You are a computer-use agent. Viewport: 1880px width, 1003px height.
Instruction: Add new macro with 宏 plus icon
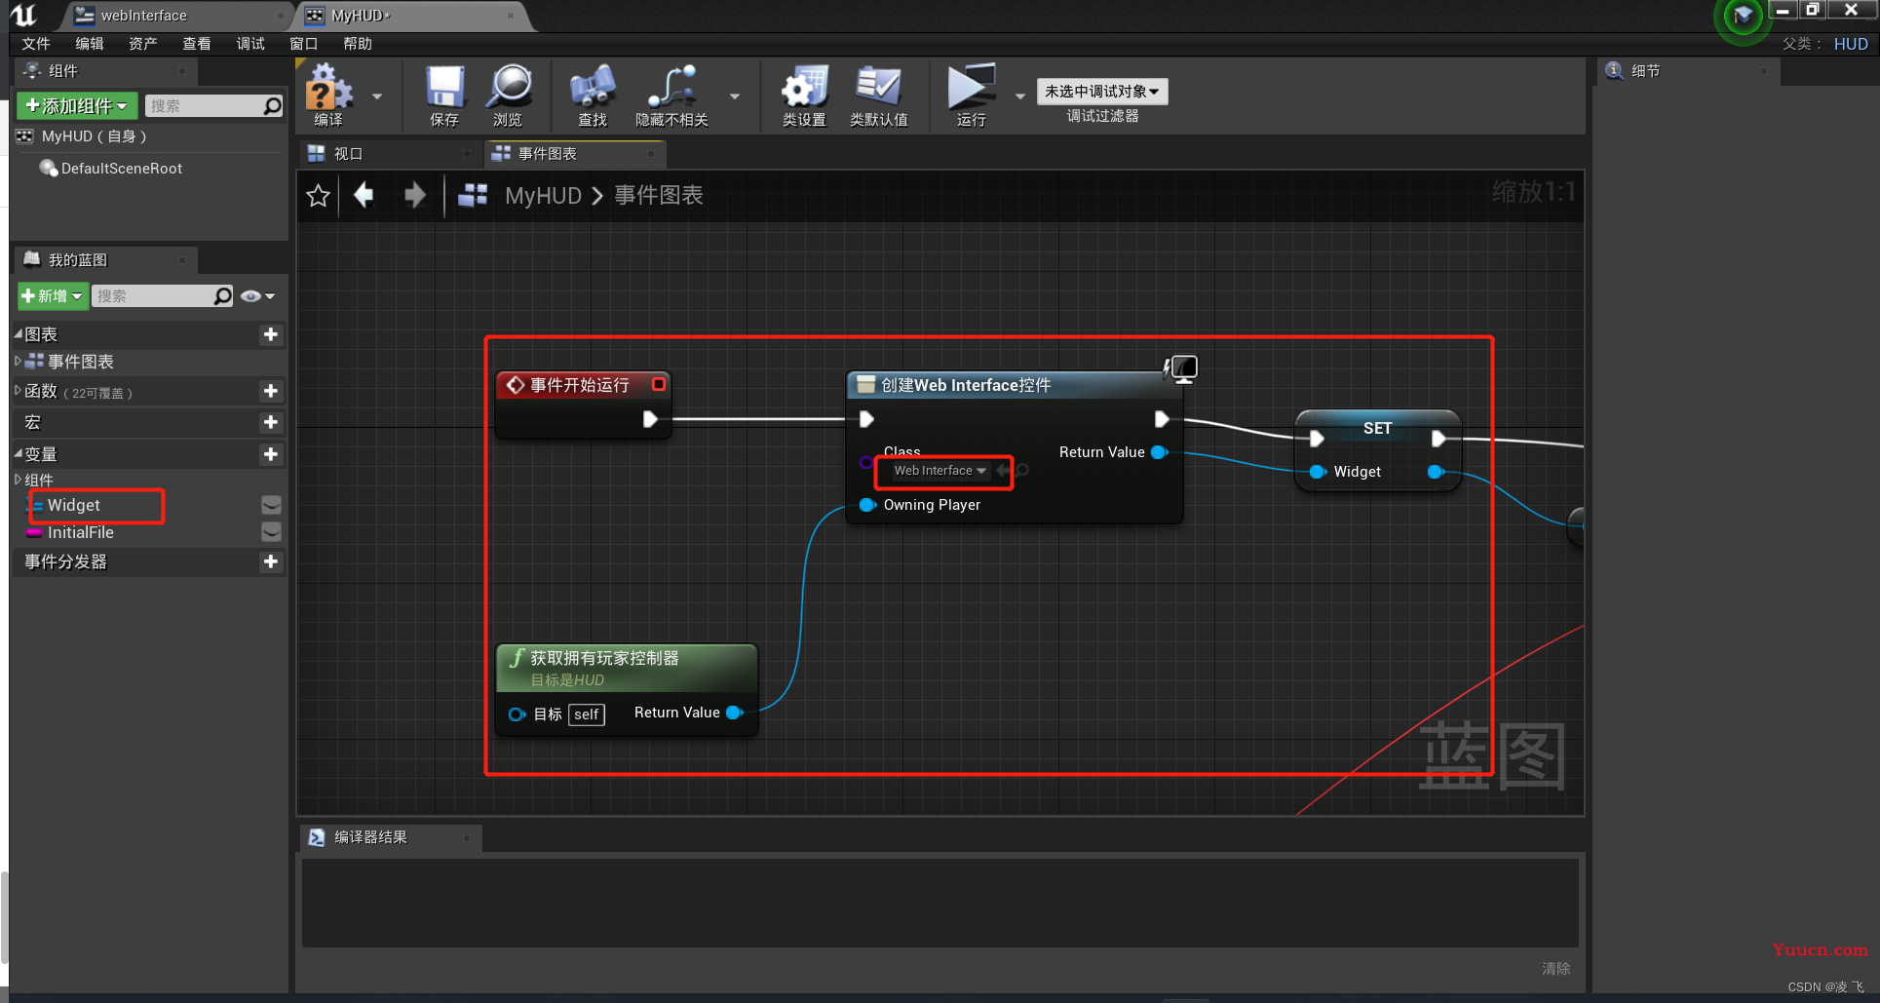coord(271,422)
